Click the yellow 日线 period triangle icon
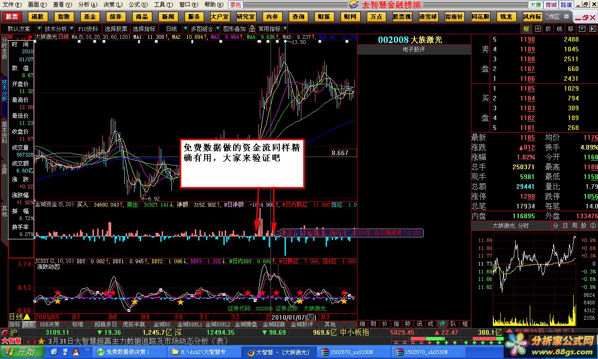598x359 pixels. [x=27, y=317]
